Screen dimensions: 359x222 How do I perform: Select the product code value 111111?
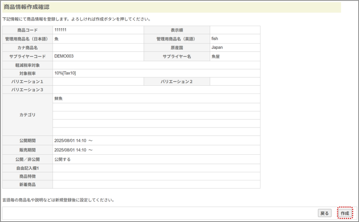(x=60, y=30)
